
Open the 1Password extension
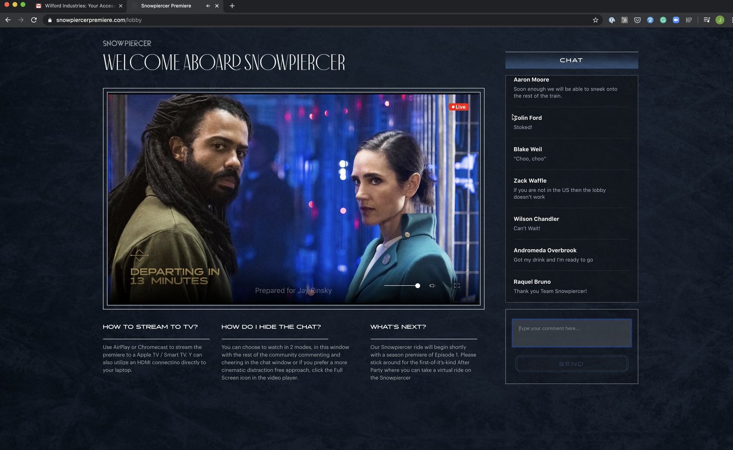click(x=612, y=20)
